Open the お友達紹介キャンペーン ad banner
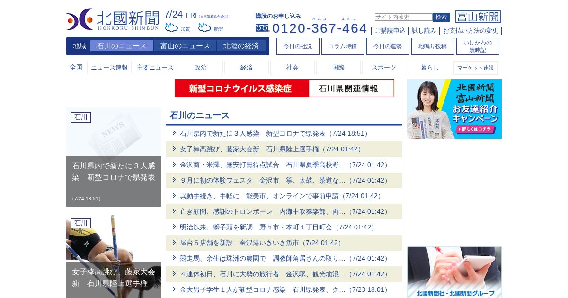This screenshot has height=298, width=568. click(x=454, y=109)
